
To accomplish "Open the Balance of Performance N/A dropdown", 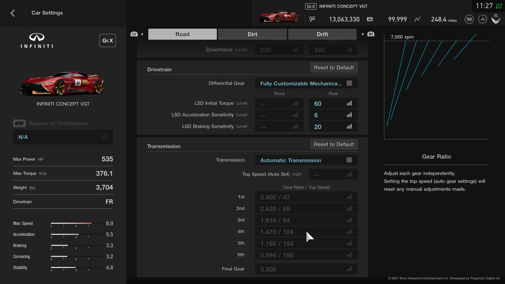I will (x=63, y=137).
